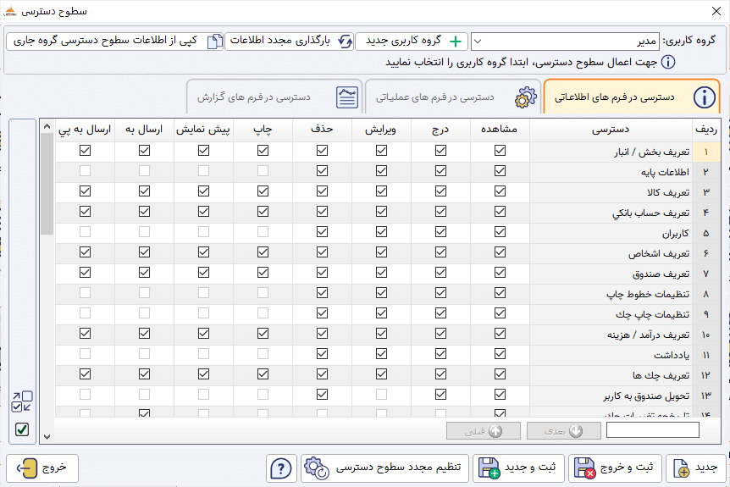This screenshot has width=730, height=487.
Task: Click the floppy disk icon in ثبت و جدید
Action: pyautogui.click(x=489, y=468)
